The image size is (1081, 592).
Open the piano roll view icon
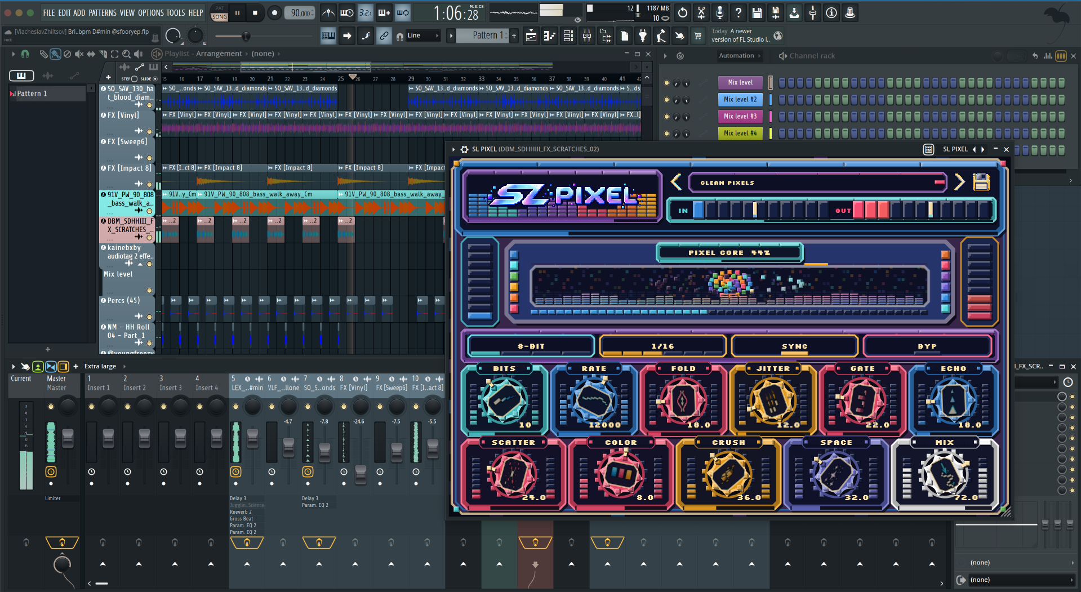tap(550, 36)
